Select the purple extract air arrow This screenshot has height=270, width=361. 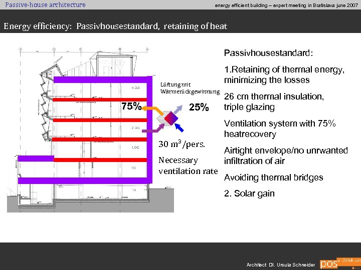tap(153, 128)
